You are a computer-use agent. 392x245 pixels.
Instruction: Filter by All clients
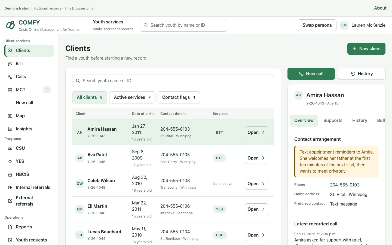click(x=90, y=97)
